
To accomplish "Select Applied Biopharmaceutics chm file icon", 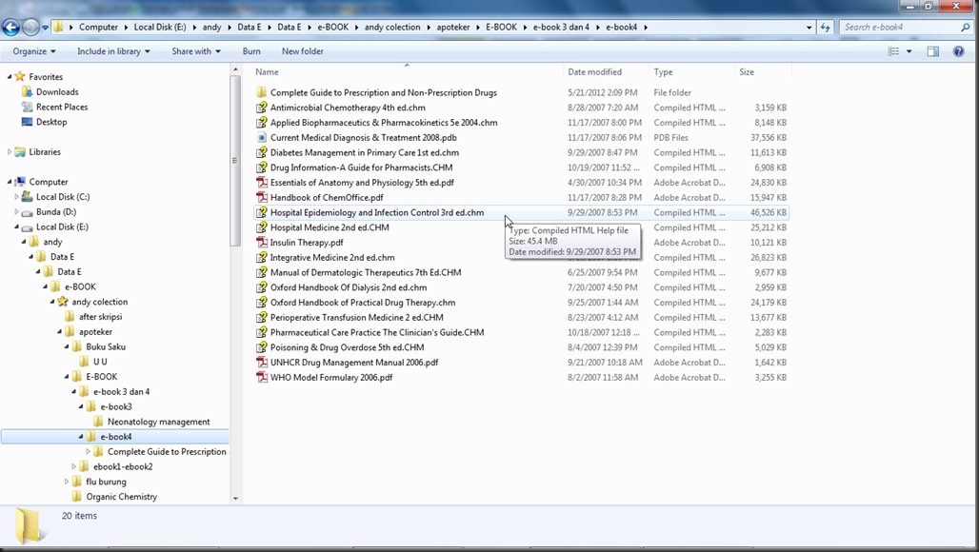I will [262, 122].
